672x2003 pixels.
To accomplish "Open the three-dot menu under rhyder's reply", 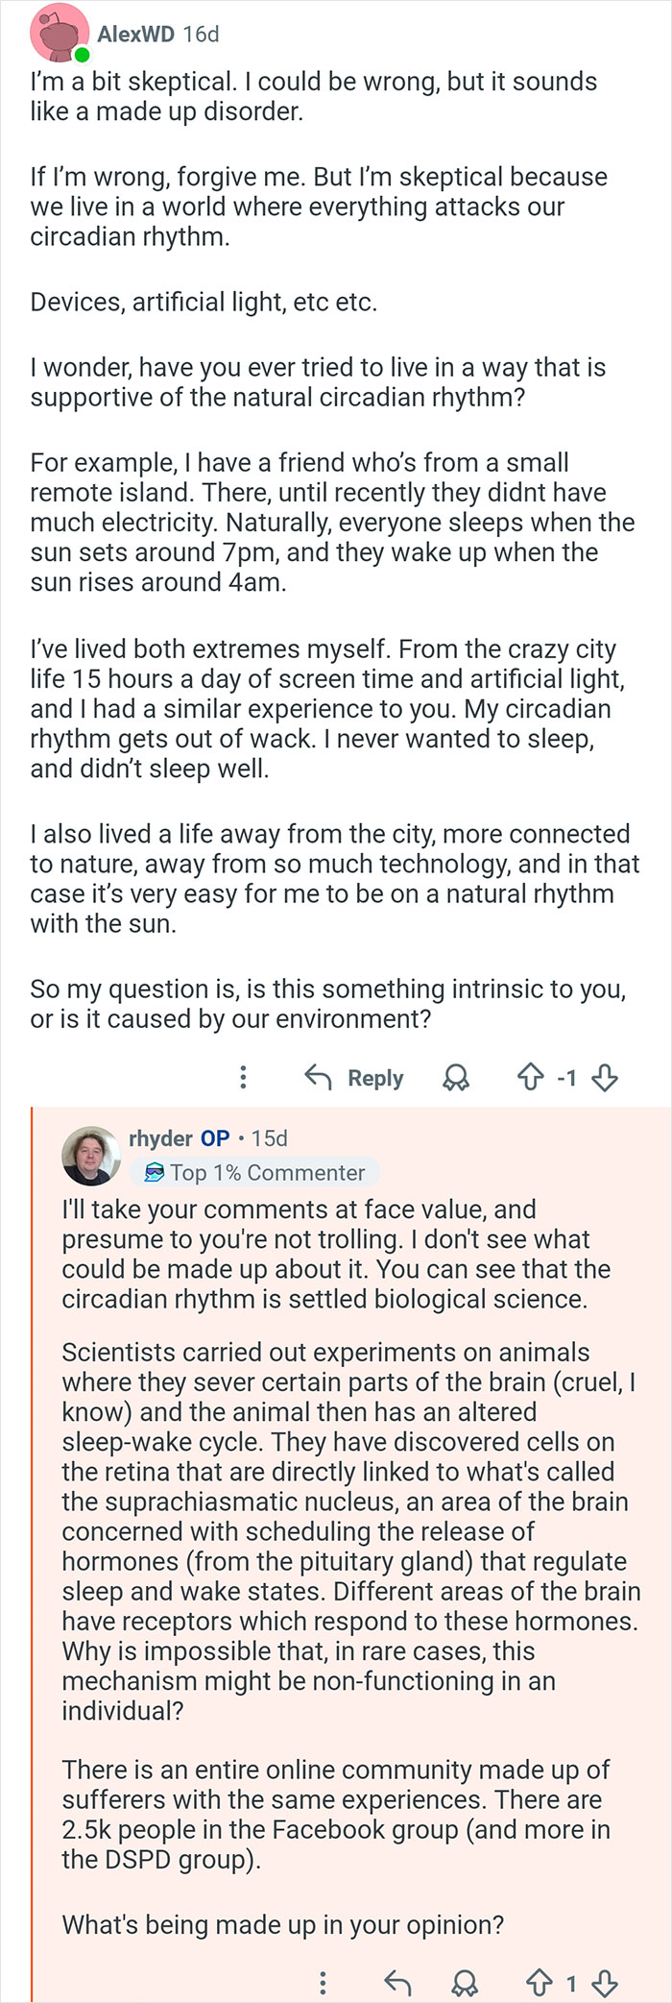I will click(x=324, y=1981).
